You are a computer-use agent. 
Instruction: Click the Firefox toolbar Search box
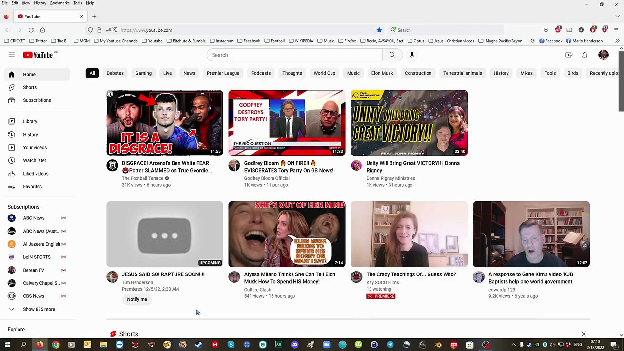446,30
